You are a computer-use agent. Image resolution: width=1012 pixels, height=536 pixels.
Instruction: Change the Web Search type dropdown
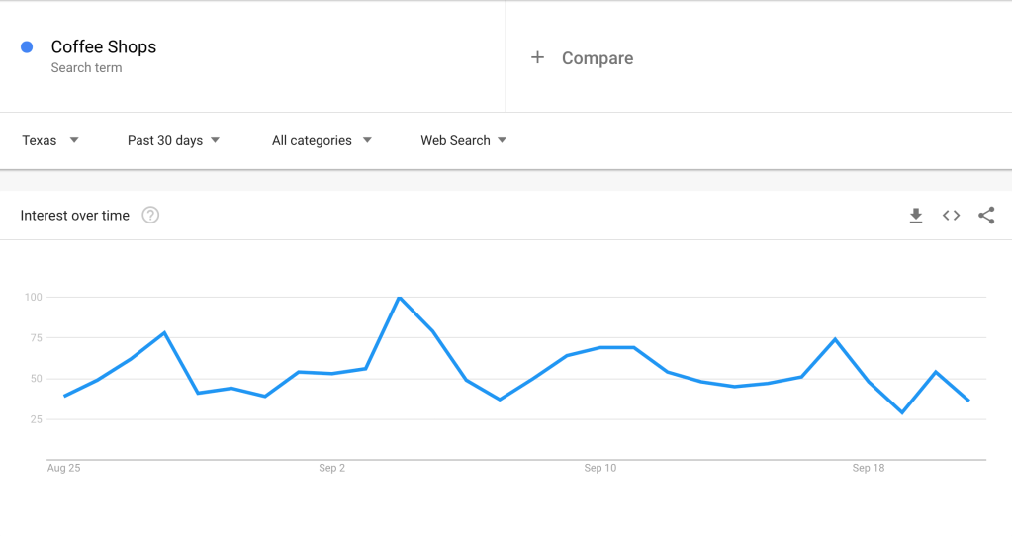coord(463,140)
